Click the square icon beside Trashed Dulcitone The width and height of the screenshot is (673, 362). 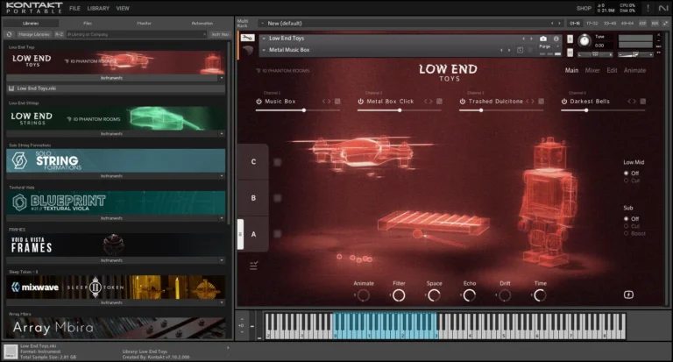[x=542, y=102]
